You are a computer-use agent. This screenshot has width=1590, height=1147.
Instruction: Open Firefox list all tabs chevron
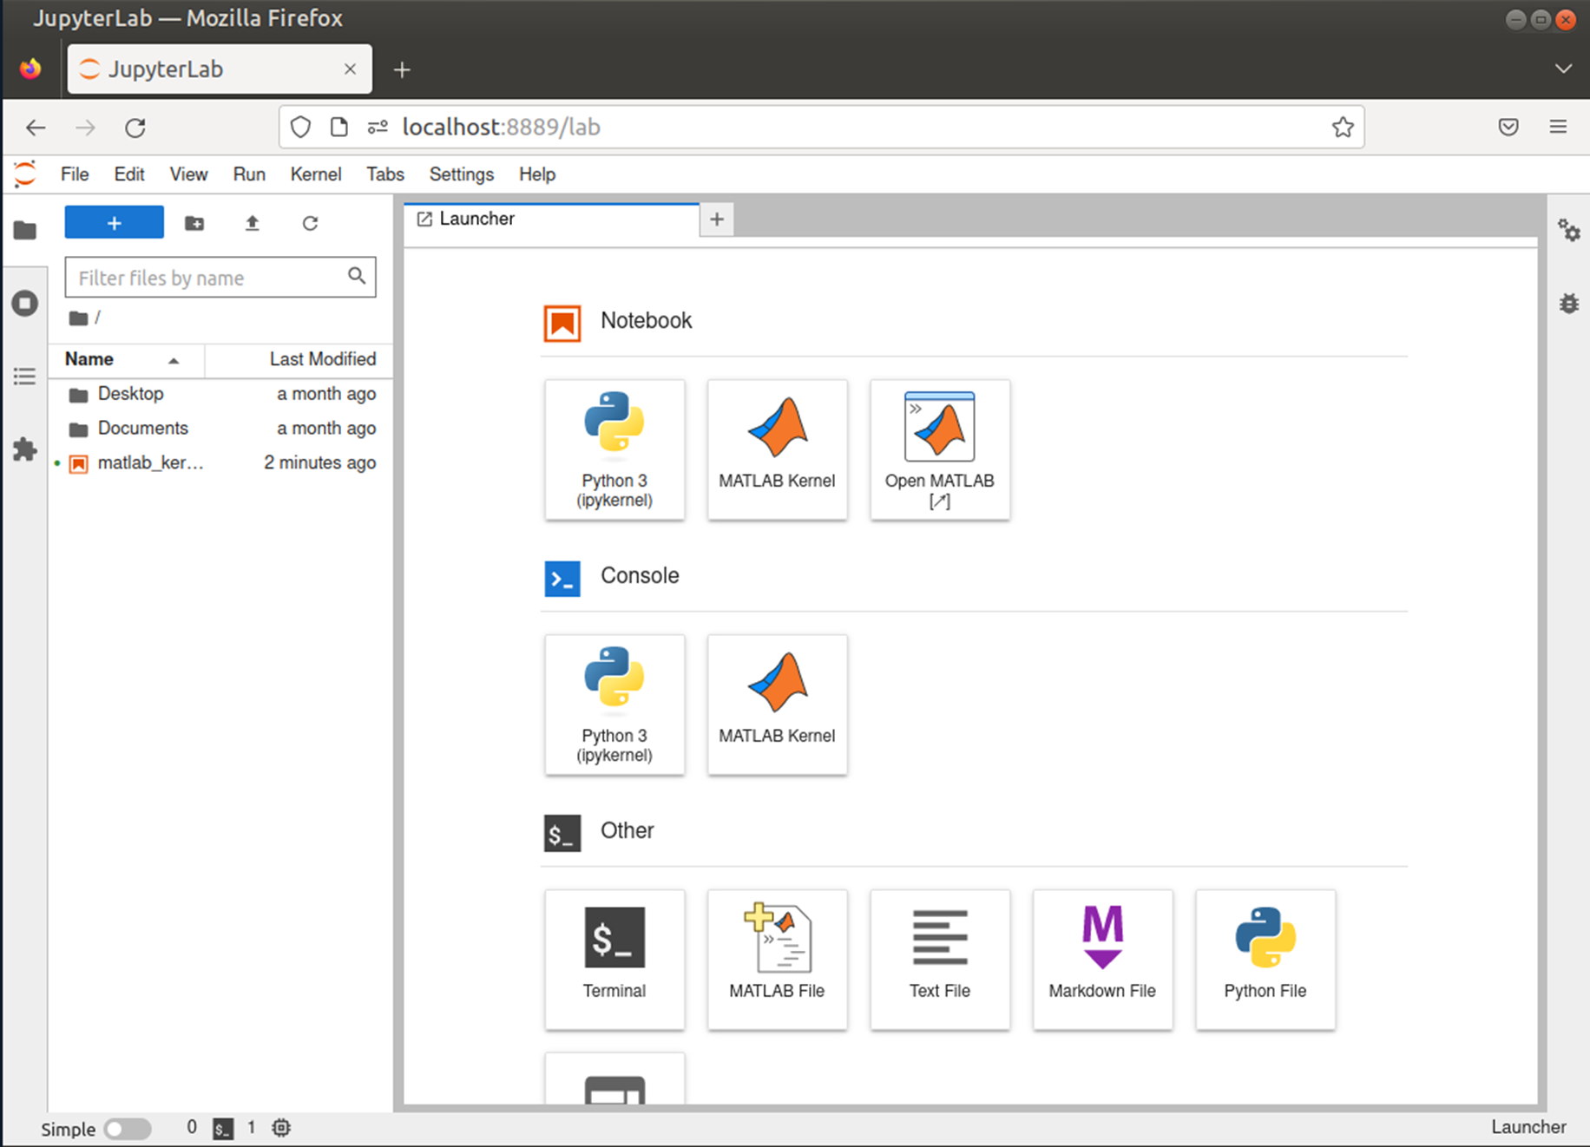[1563, 69]
